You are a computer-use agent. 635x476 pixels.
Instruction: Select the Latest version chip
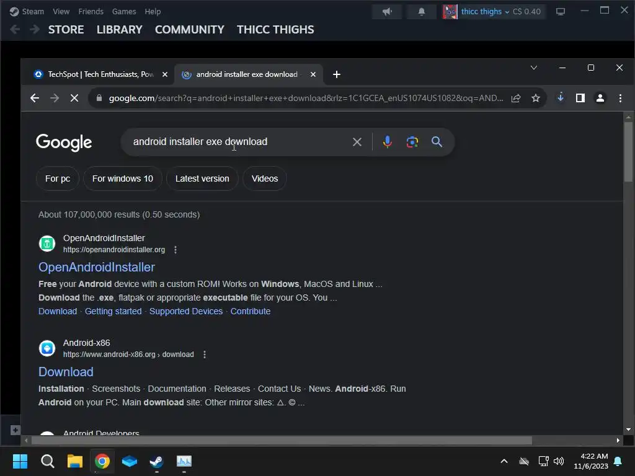[202, 178]
